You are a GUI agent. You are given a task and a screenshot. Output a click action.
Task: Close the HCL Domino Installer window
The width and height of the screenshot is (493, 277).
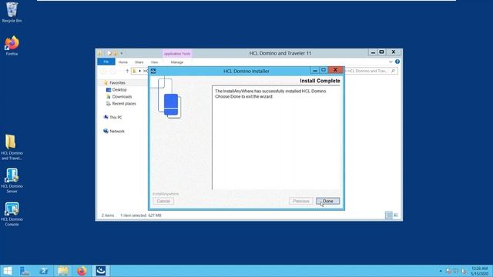click(x=335, y=70)
